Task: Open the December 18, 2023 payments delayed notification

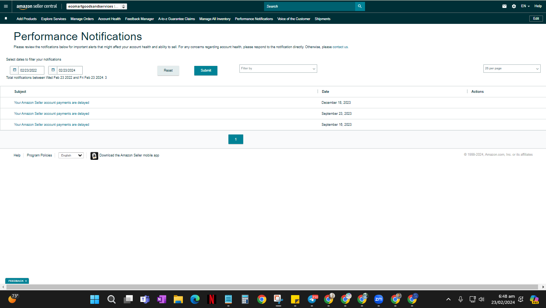Action: coord(52,103)
